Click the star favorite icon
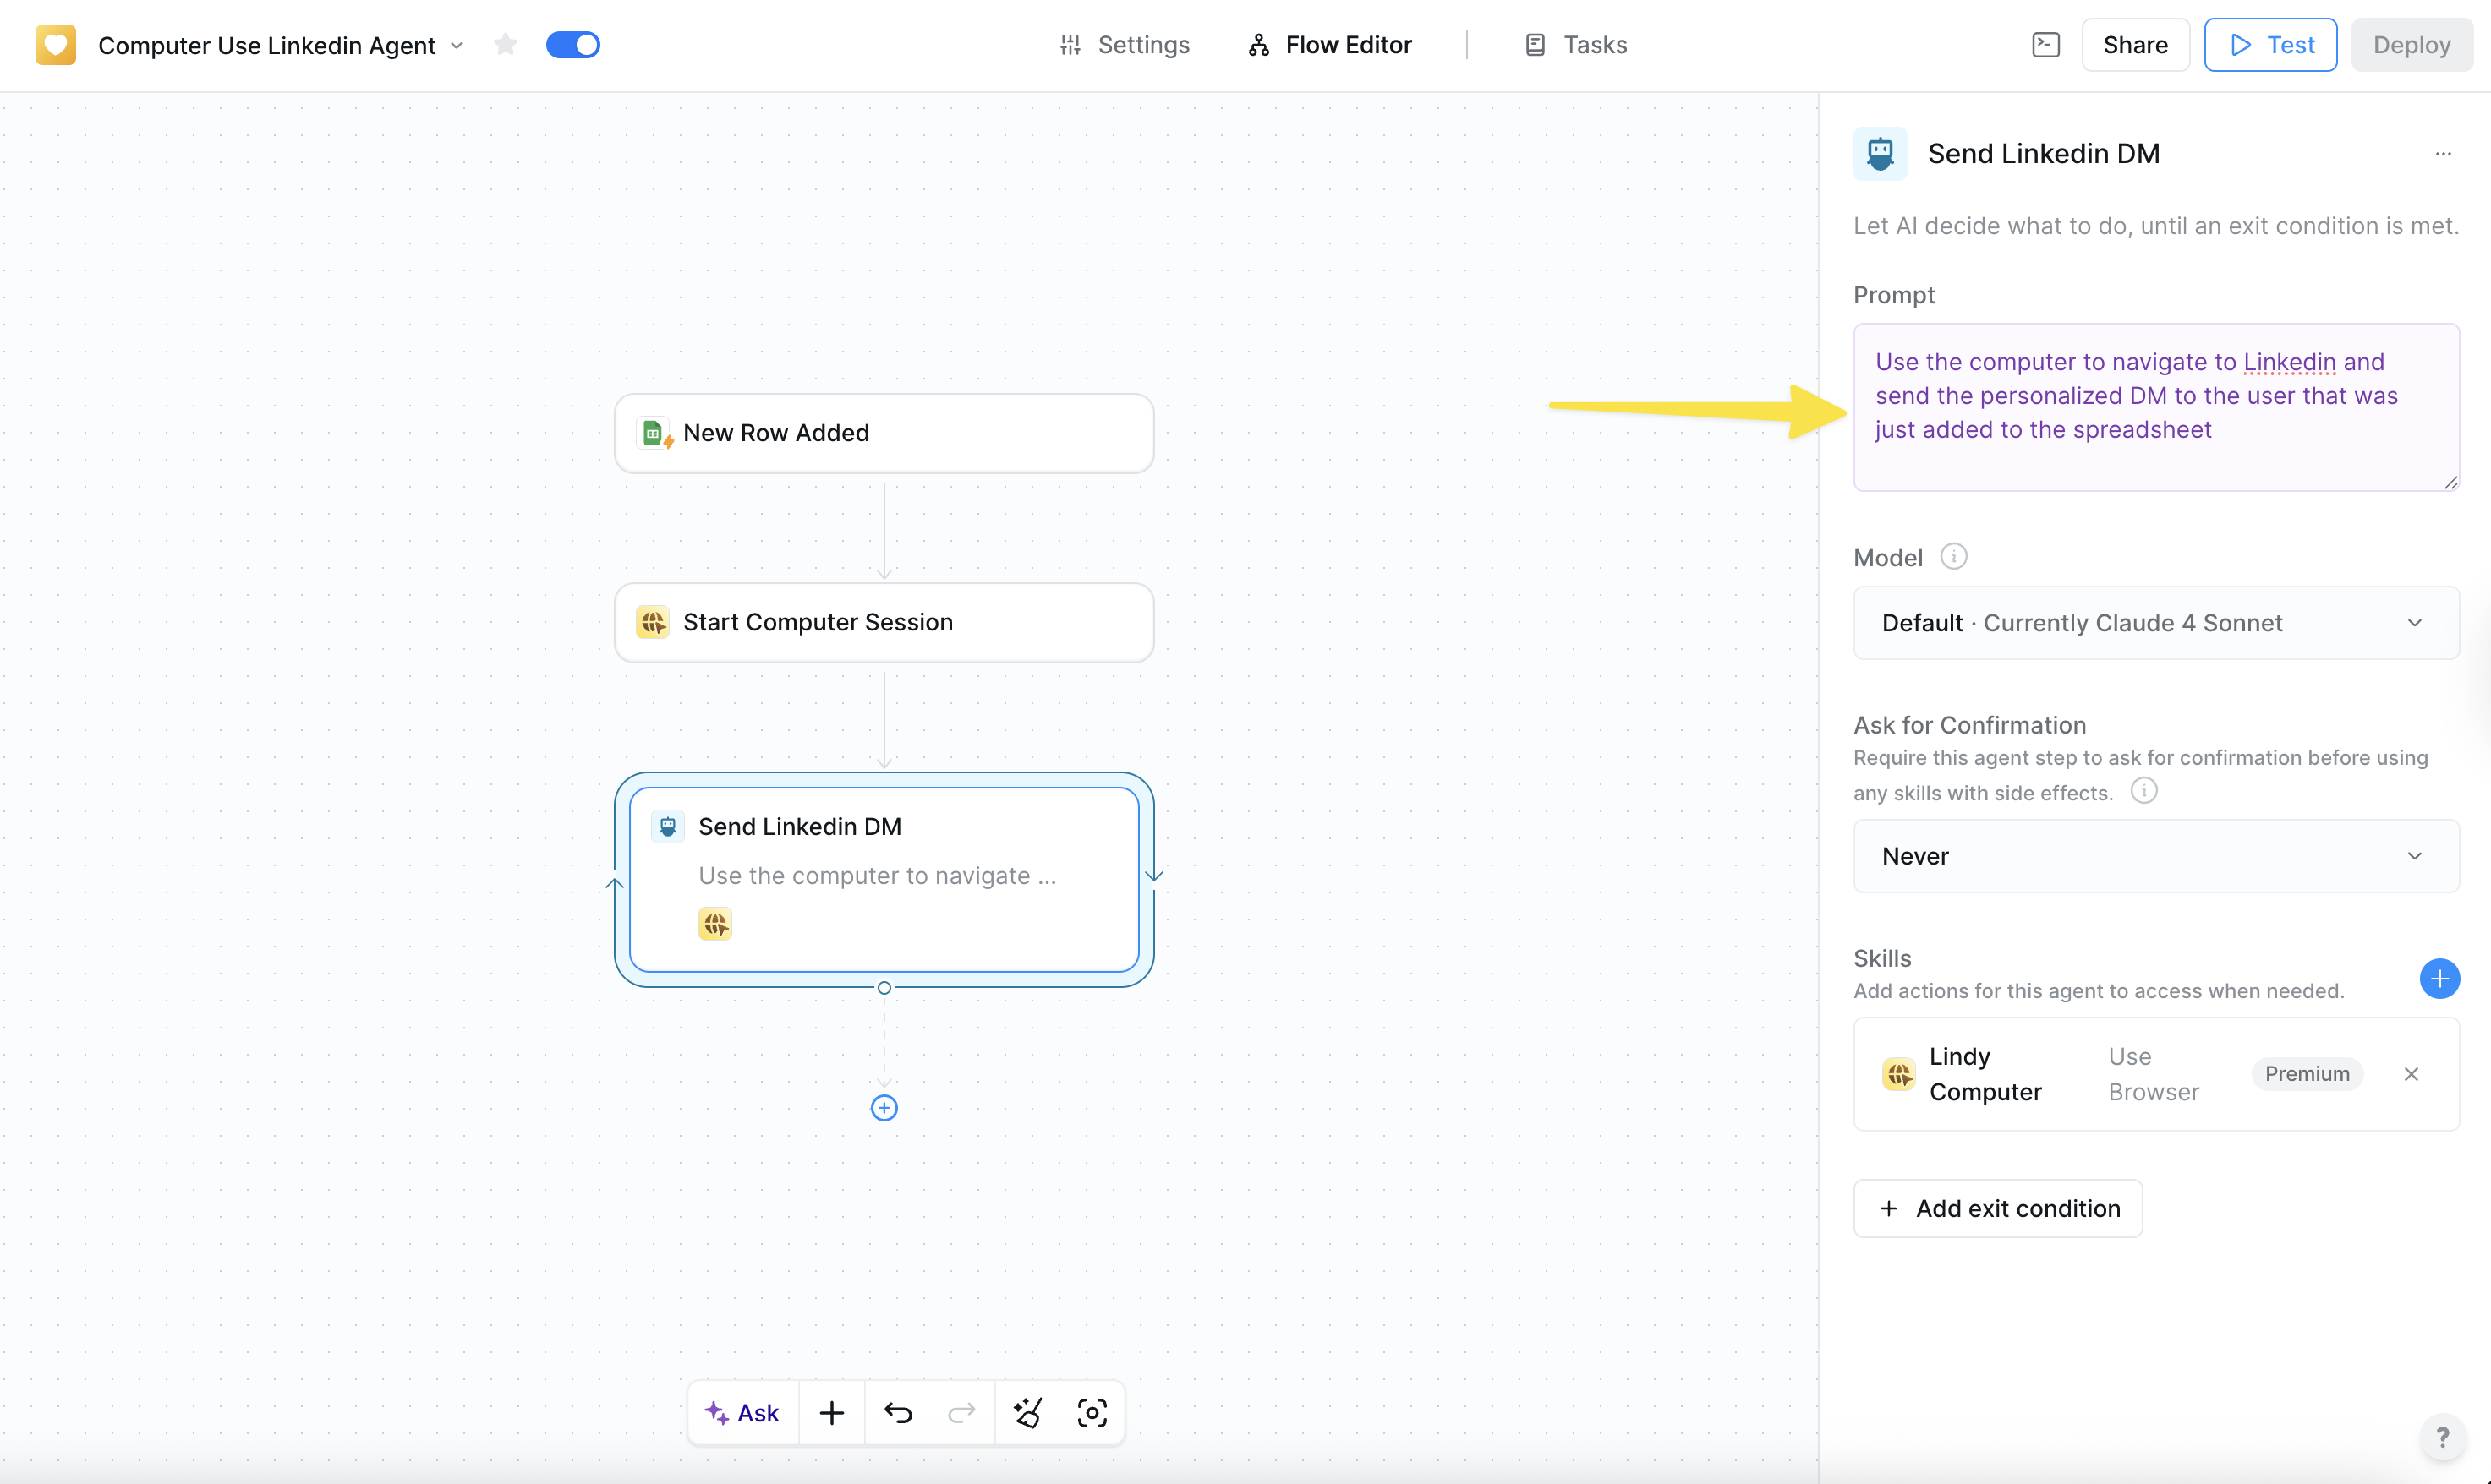 point(505,45)
